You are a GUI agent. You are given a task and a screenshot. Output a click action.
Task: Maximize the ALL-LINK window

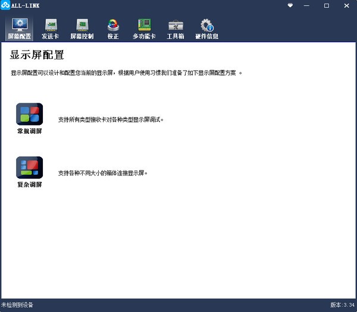[x=326, y=5]
